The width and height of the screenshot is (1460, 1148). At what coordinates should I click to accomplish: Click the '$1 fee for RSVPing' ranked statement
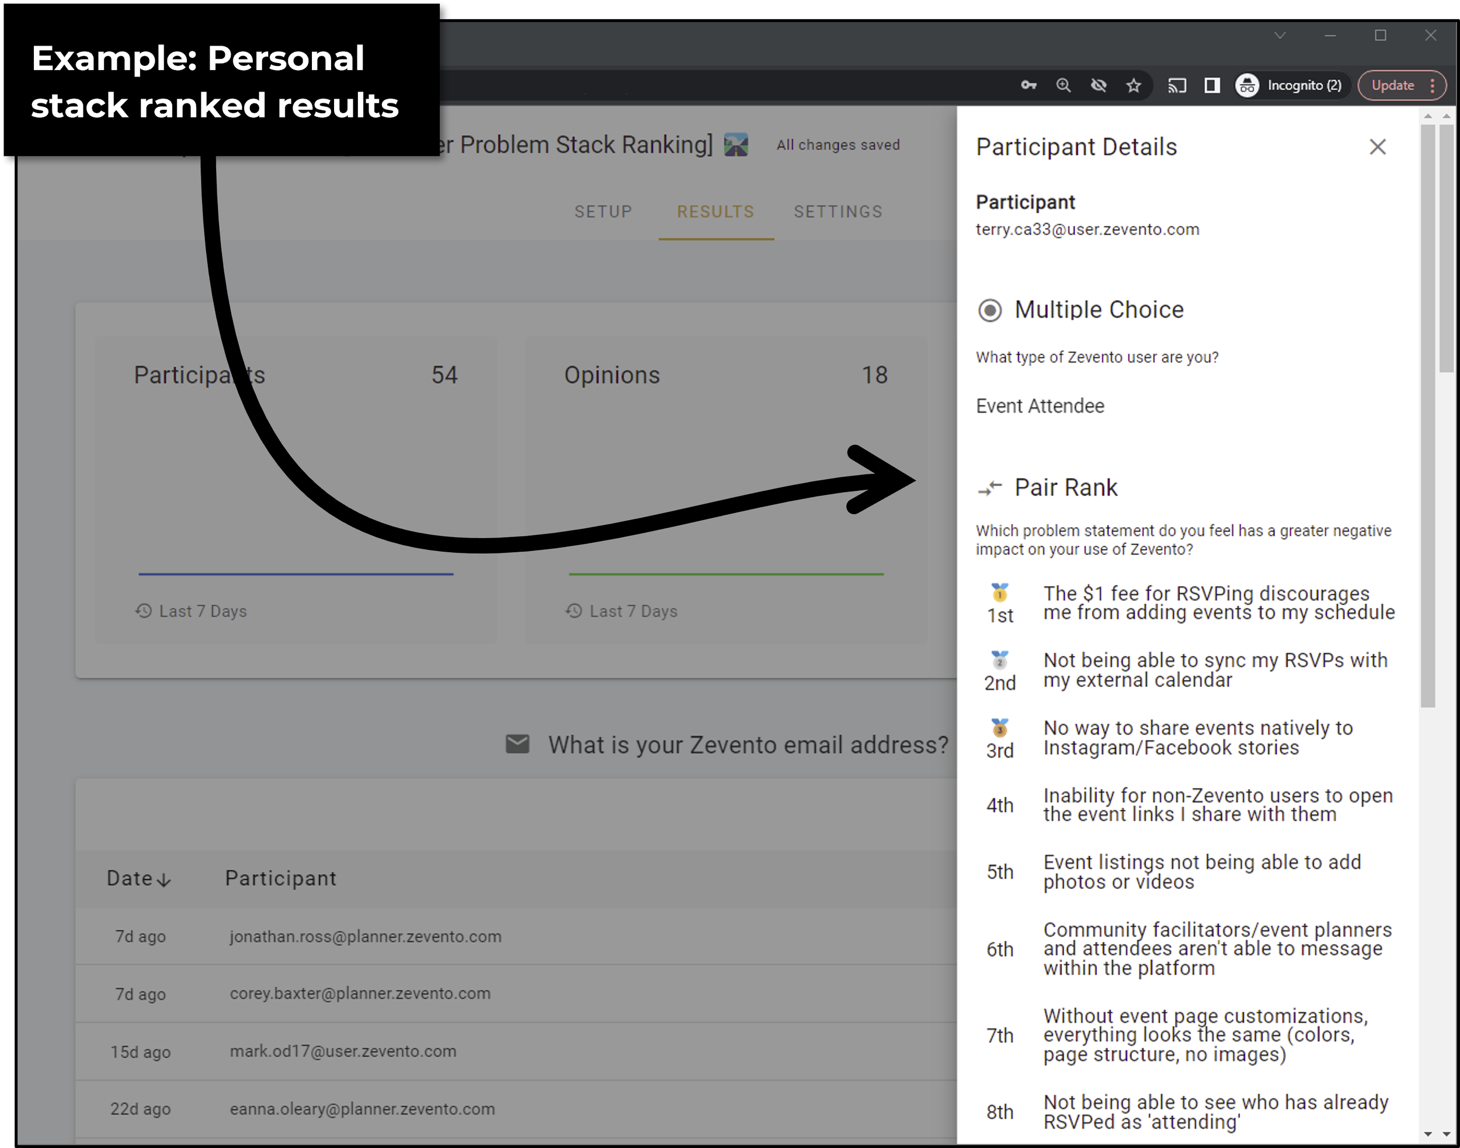(1219, 603)
